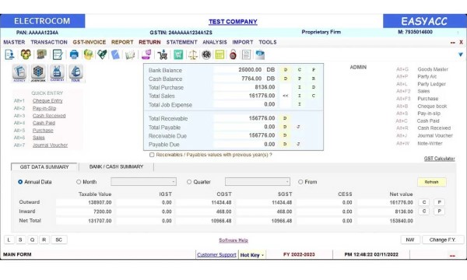Open the STATEMENT menu
This screenshot has height=280, width=467.
click(181, 42)
